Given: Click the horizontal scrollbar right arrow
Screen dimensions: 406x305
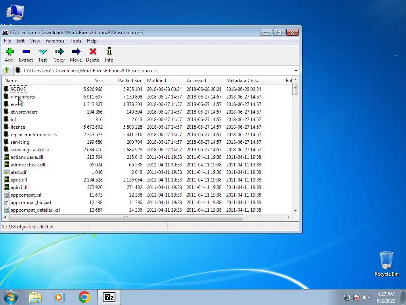Looking at the screenshot, I should coord(289,217).
